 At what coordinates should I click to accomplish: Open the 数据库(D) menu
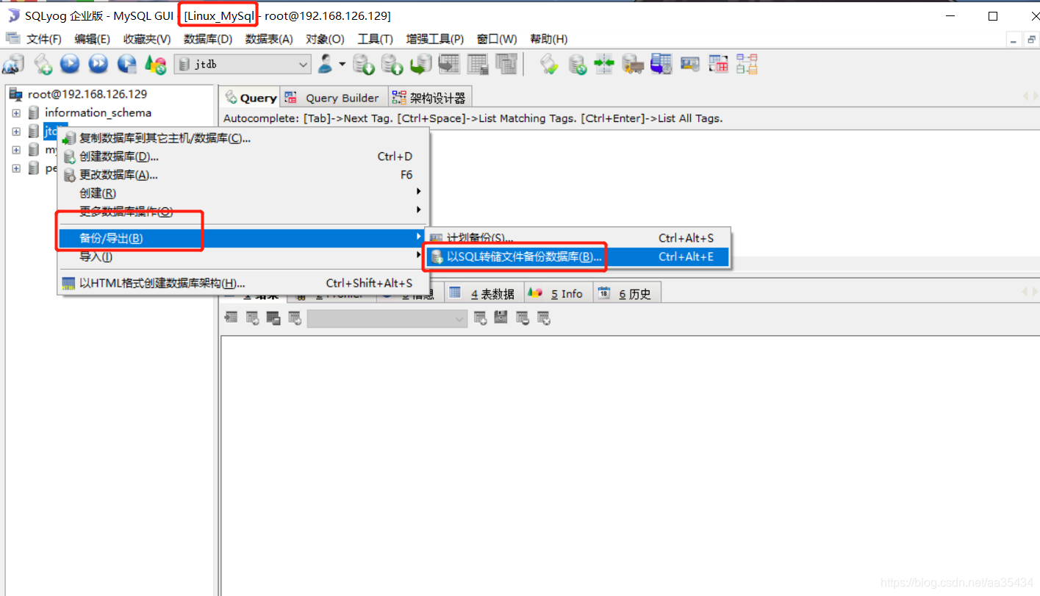(208, 39)
